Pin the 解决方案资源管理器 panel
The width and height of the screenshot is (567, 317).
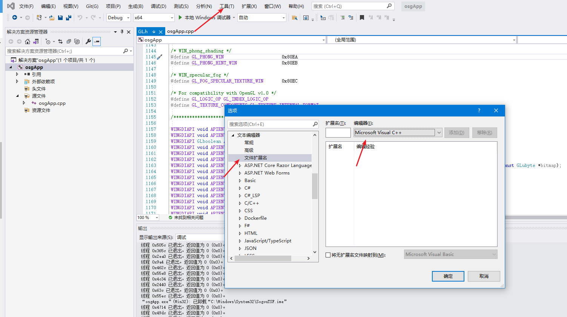[121, 32]
